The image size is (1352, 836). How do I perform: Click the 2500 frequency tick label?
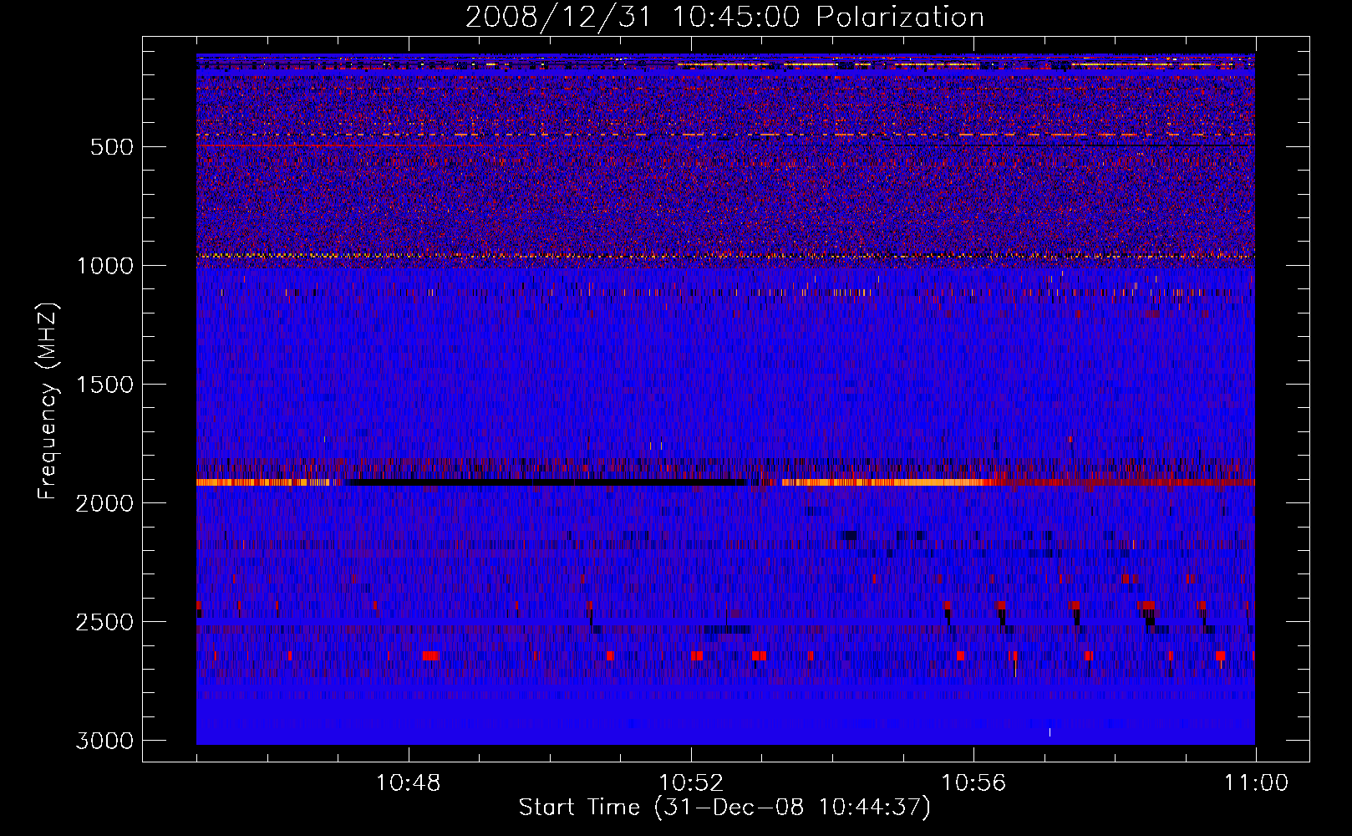point(104,622)
